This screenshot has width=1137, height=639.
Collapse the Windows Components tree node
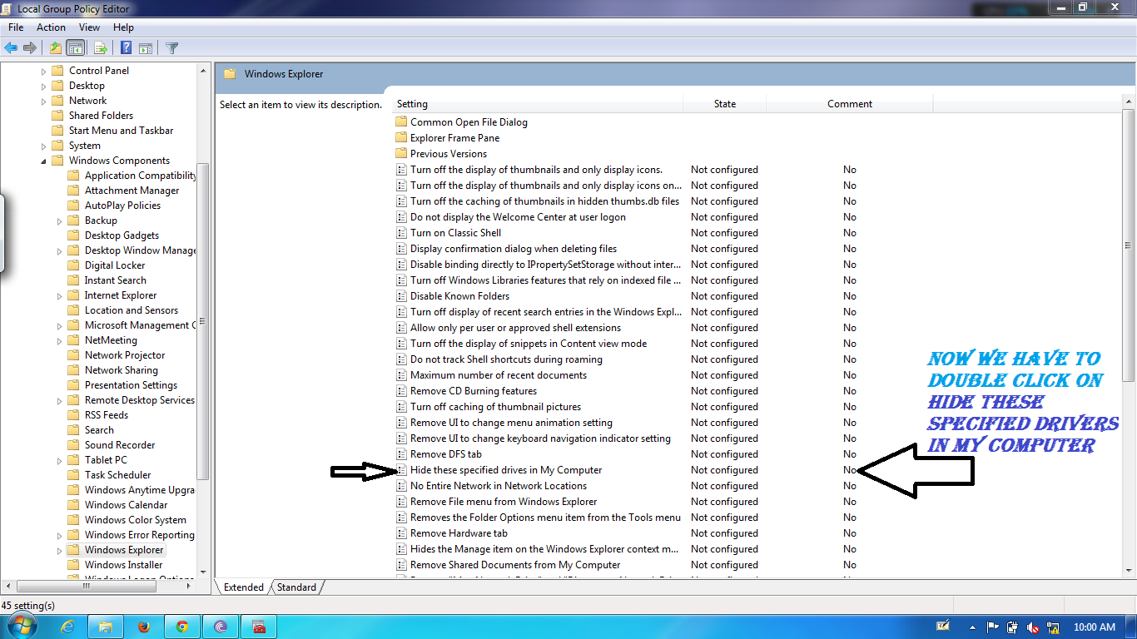click(x=44, y=161)
